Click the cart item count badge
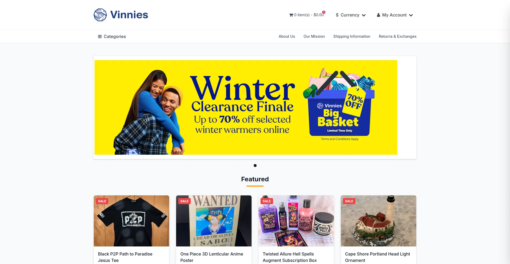Image resolution: width=510 pixels, height=264 pixels. (x=324, y=12)
